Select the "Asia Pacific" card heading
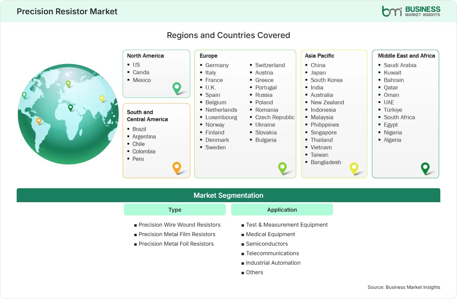 [x=320, y=56]
